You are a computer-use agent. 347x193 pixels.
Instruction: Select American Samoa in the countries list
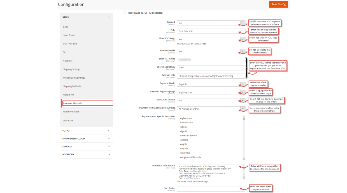click(188, 136)
